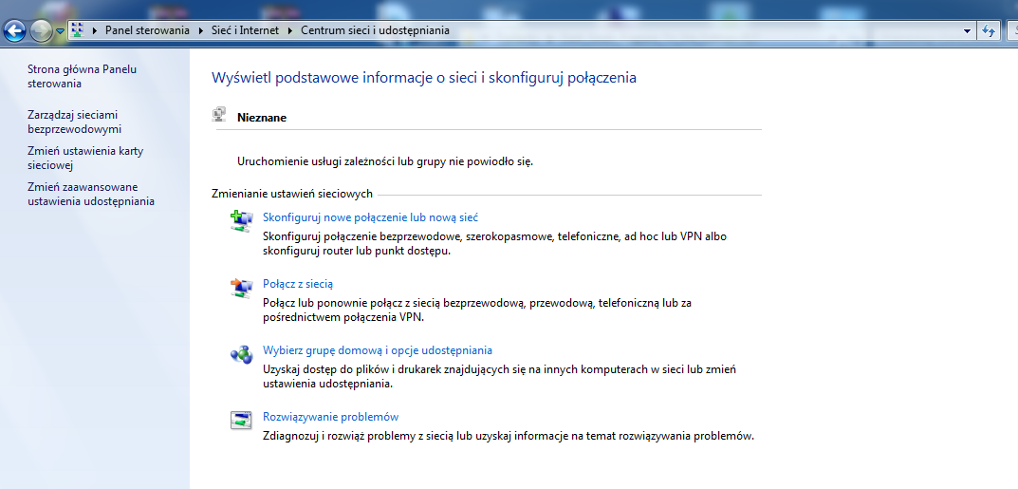Click the Wyświetl podstawowe informacje page heading
This screenshot has width=1018, height=489.
[424, 78]
